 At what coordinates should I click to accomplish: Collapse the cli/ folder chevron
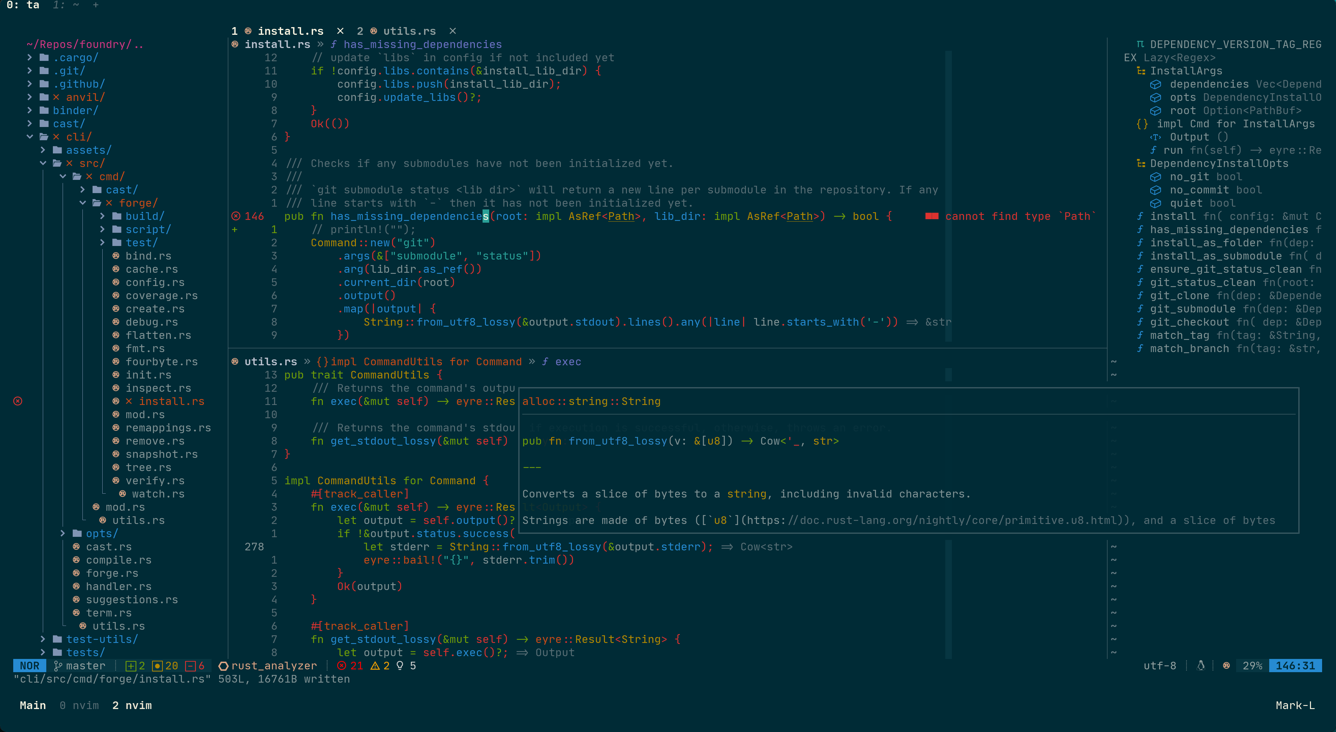coord(30,137)
